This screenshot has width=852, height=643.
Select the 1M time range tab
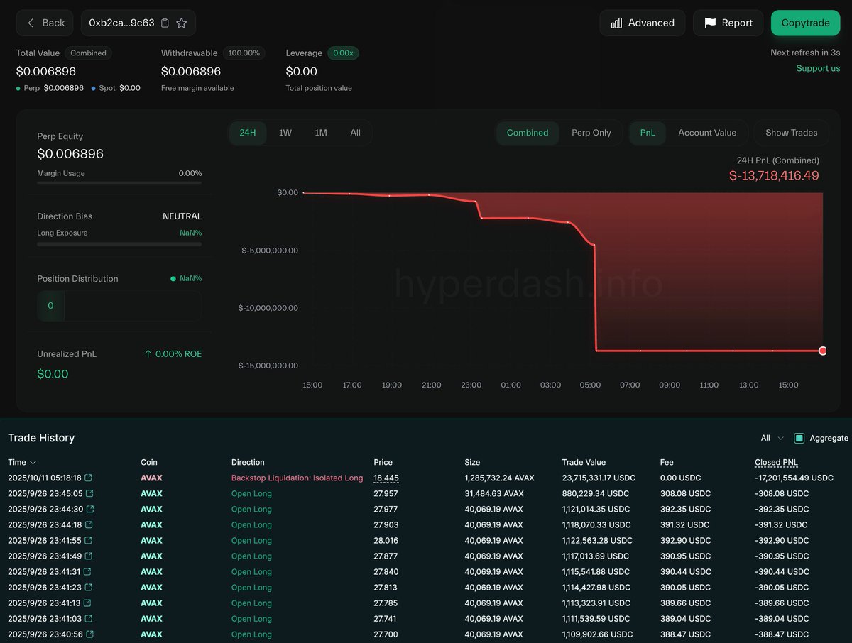pyautogui.click(x=321, y=133)
